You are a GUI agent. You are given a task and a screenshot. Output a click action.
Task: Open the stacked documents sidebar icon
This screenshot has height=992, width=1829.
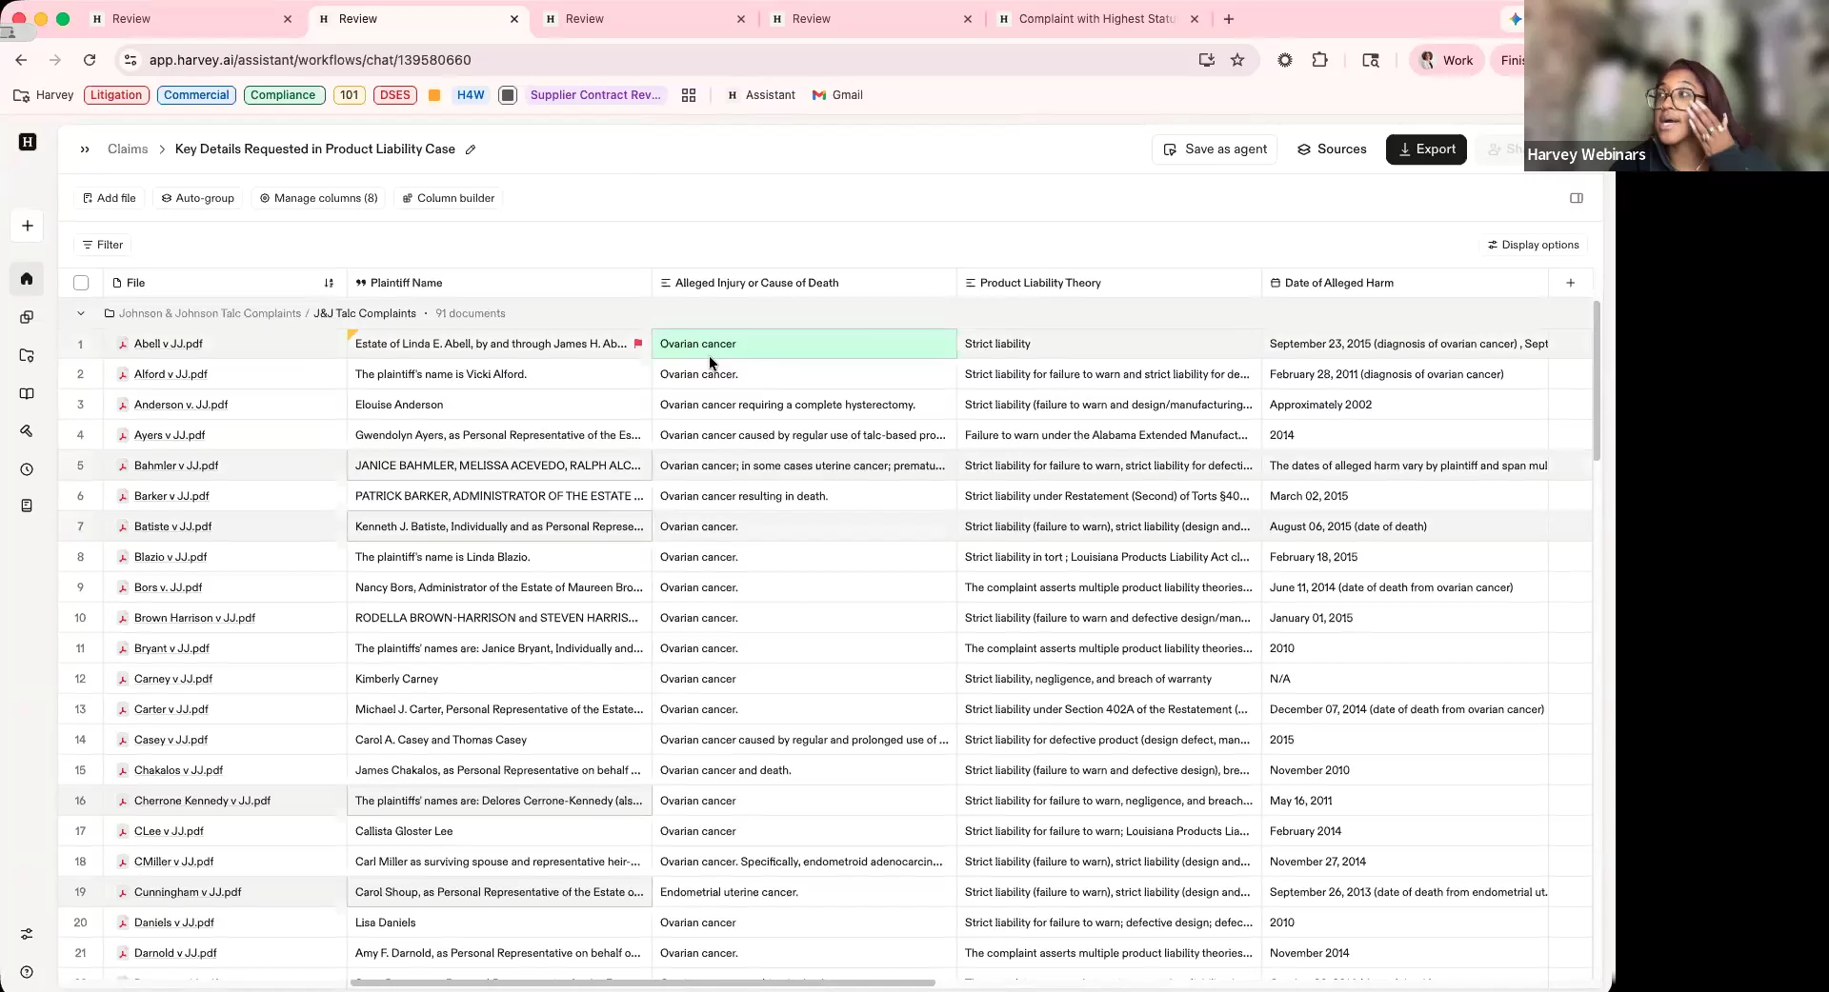click(27, 317)
